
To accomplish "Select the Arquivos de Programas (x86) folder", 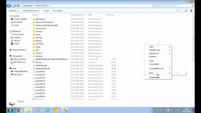I will coord(46,25).
